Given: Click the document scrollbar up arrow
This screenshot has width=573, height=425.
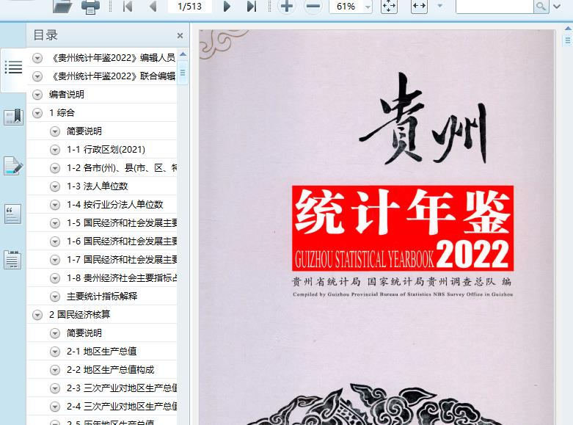Looking at the screenshot, I should [568, 28].
